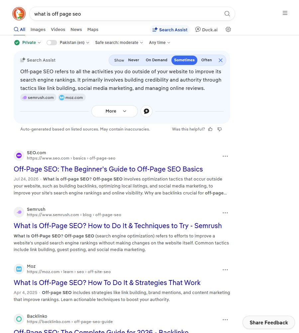The image size is (299, 333).
Task: Click Share Feedback button
Action: coord(269,323)
